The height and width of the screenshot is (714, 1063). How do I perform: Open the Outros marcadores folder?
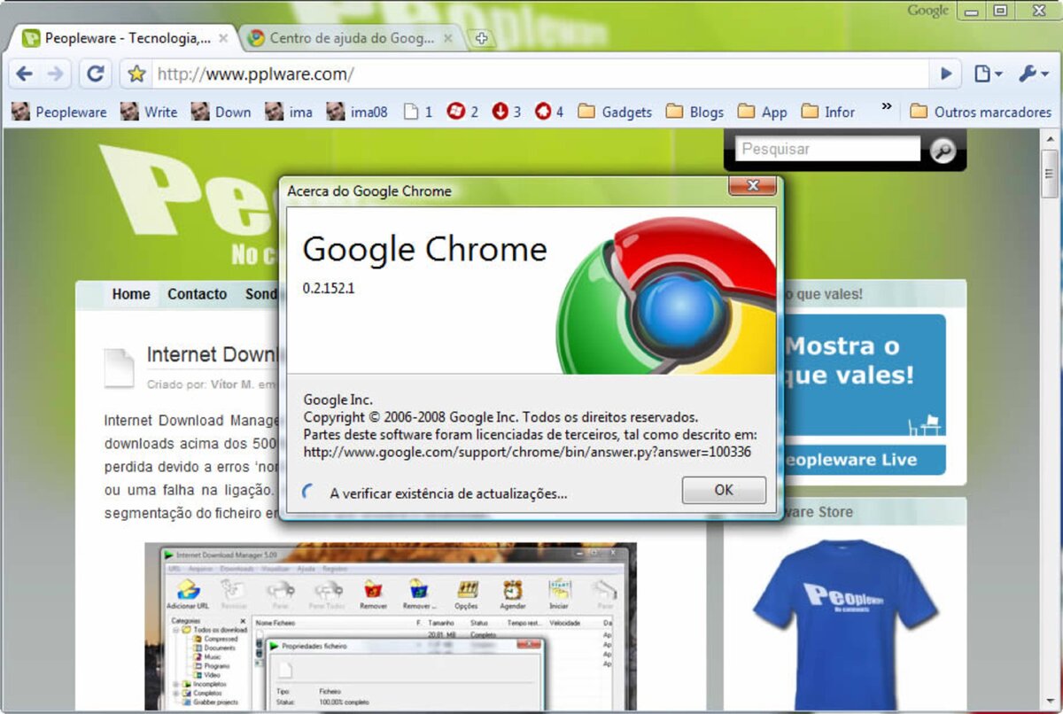(x=981, y=112)
